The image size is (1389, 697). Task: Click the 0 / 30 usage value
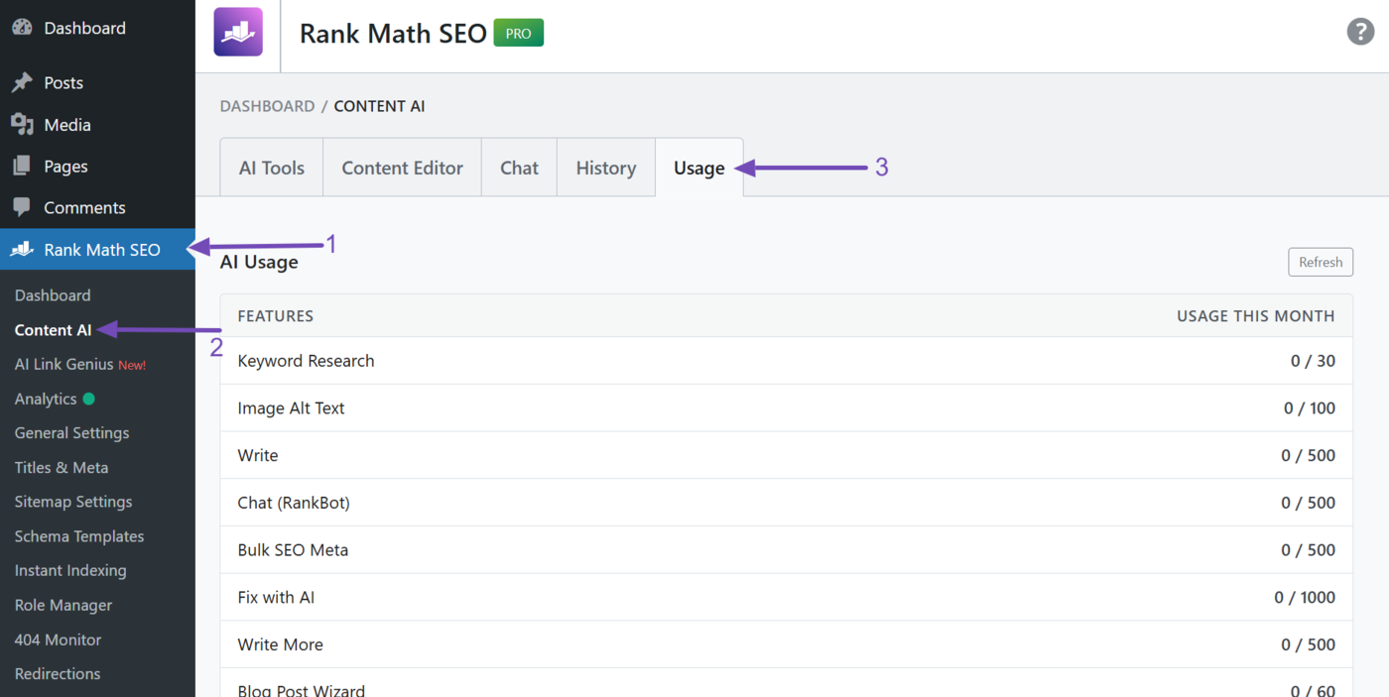[1313, 361]
